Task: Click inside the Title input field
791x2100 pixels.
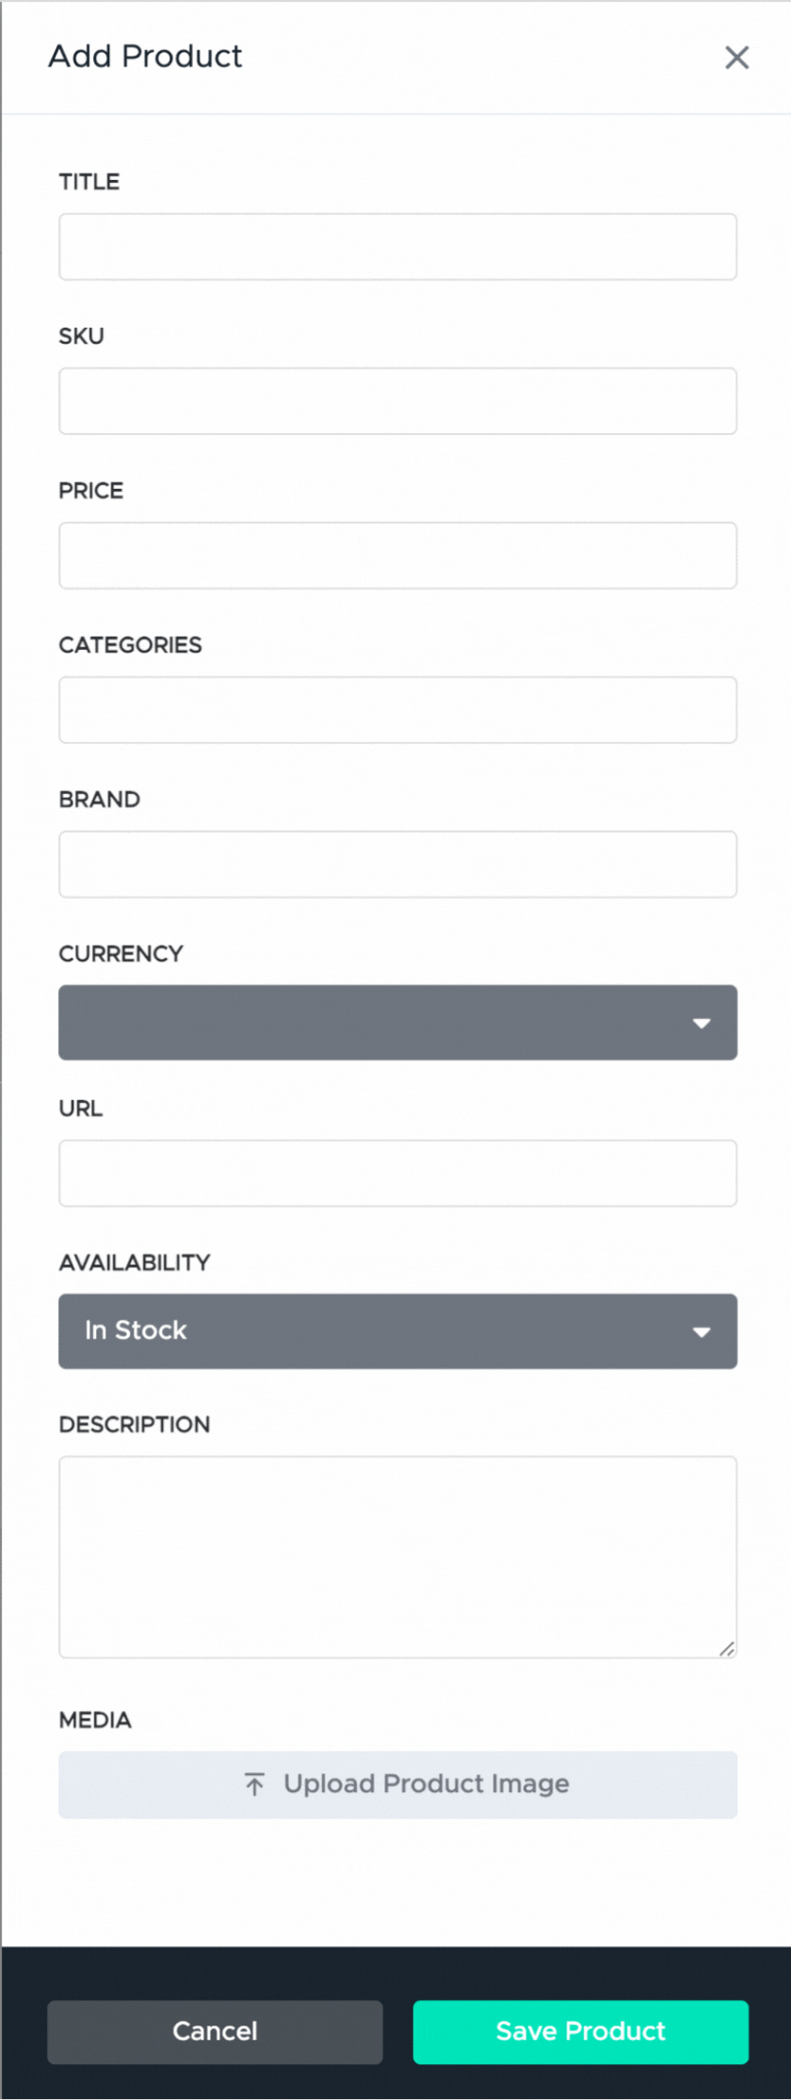Action: (x=396, y=247)
